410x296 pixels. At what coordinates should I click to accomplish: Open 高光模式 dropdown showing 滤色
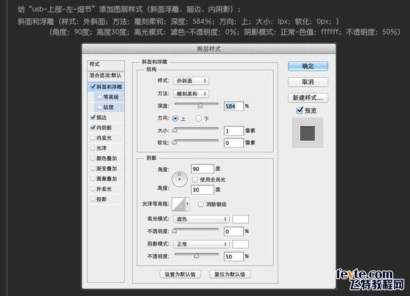point(201,219)
